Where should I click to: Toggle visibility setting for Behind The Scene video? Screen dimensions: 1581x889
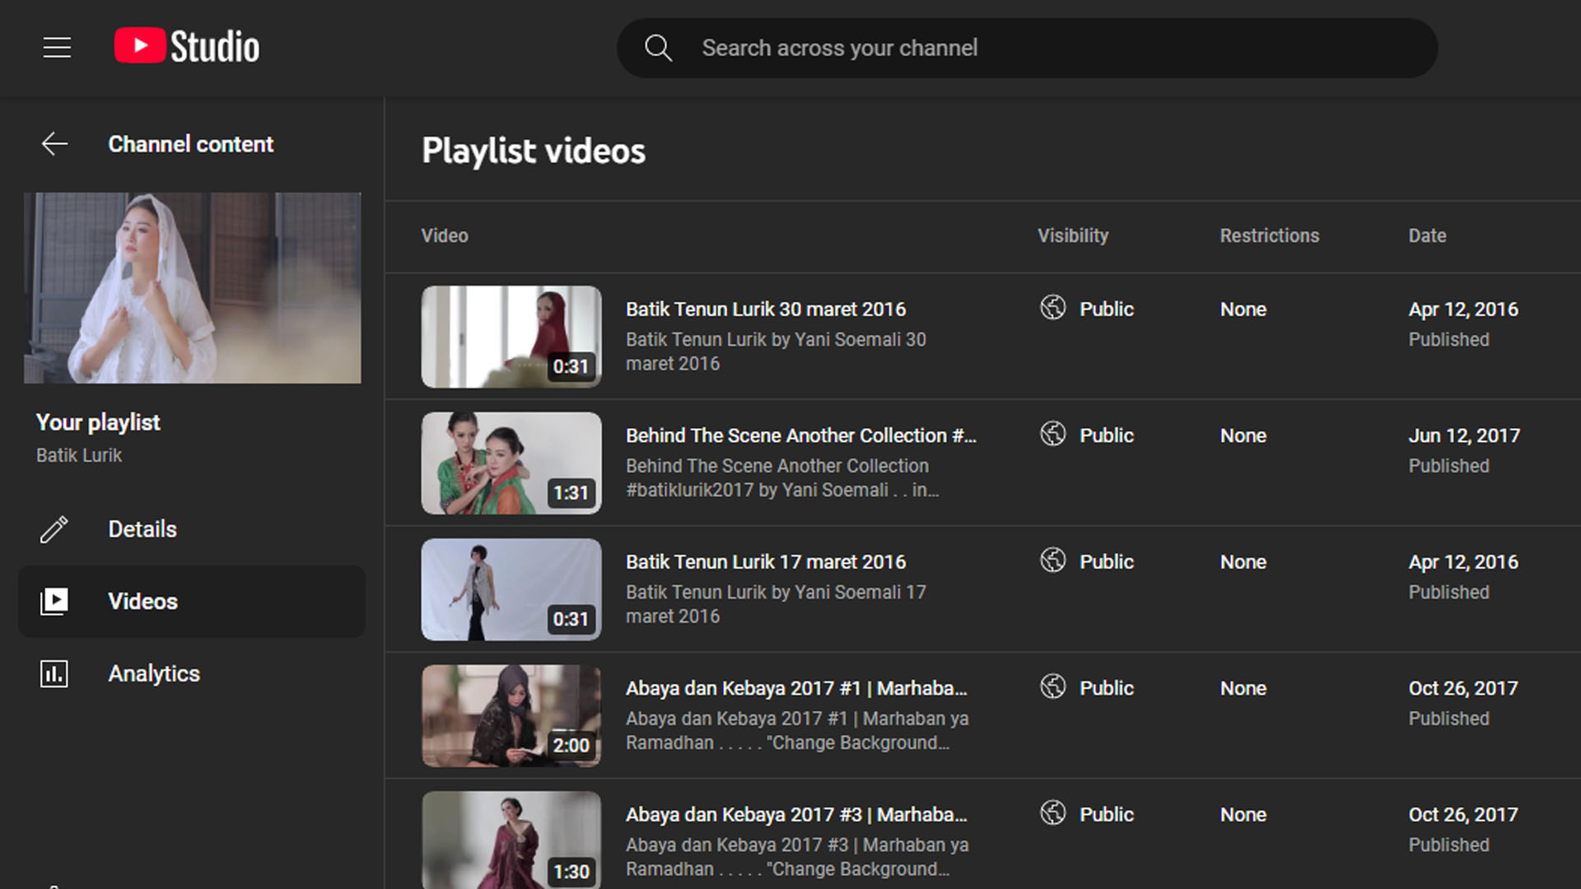[x=1085, y=435]
